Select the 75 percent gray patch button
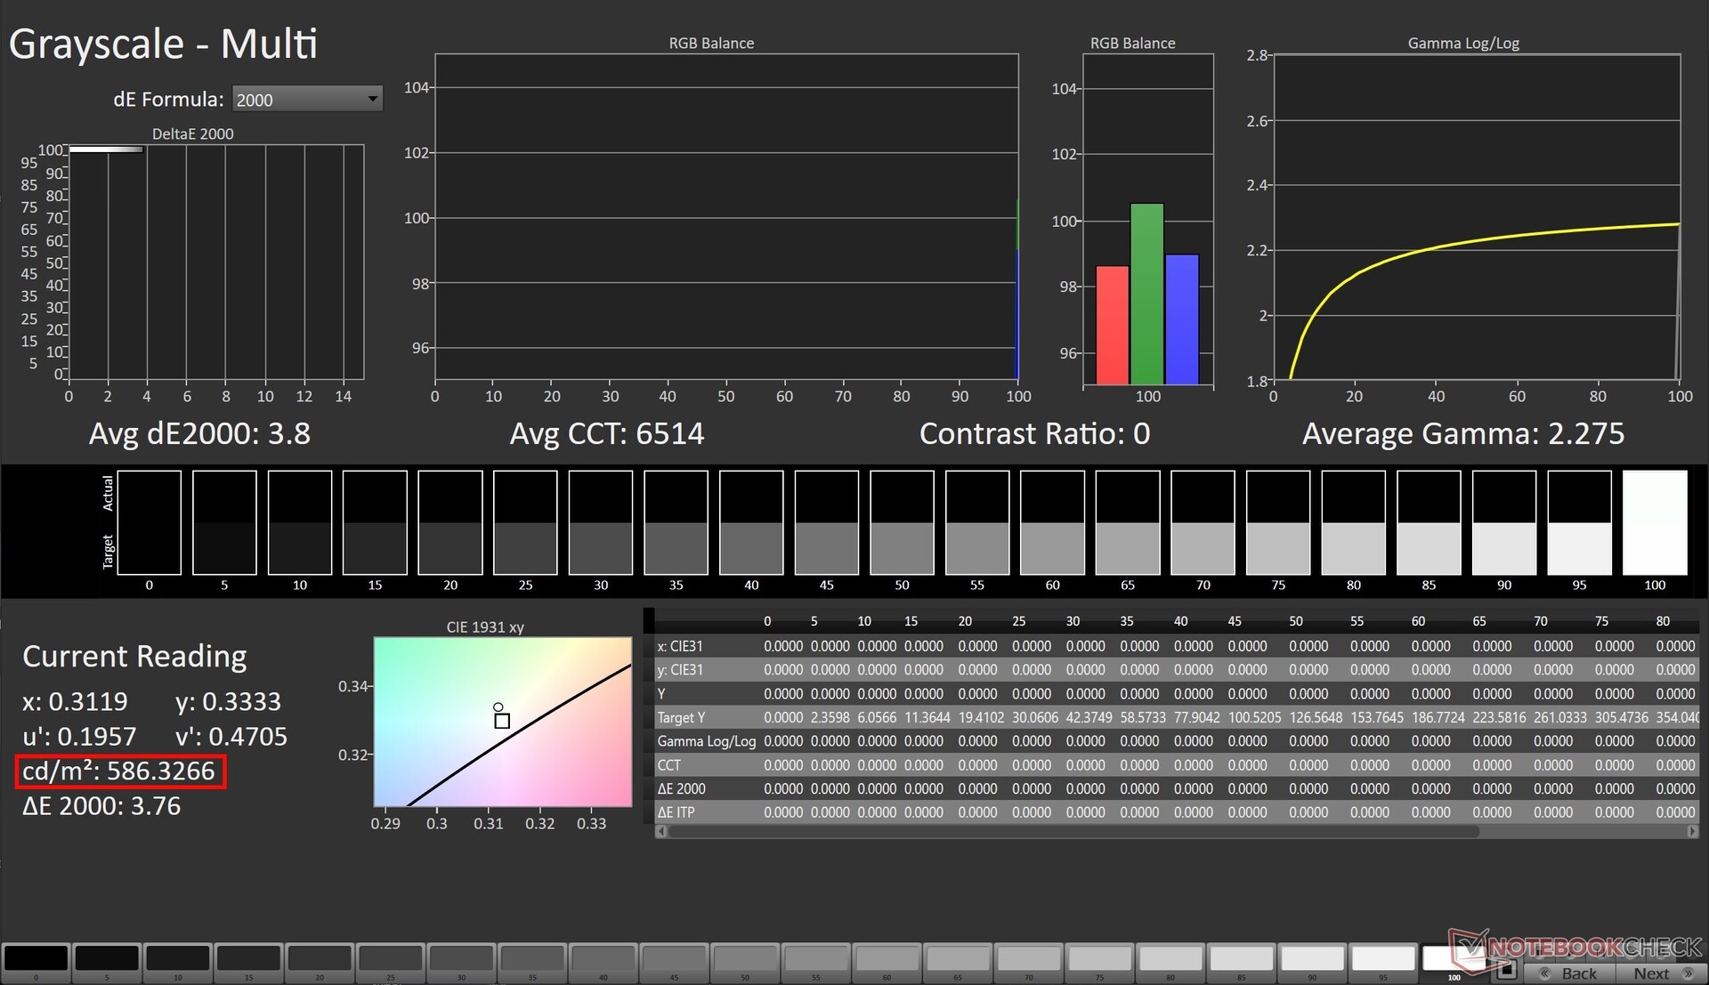Screen dimensions: 1709x985 (1099, 959)
